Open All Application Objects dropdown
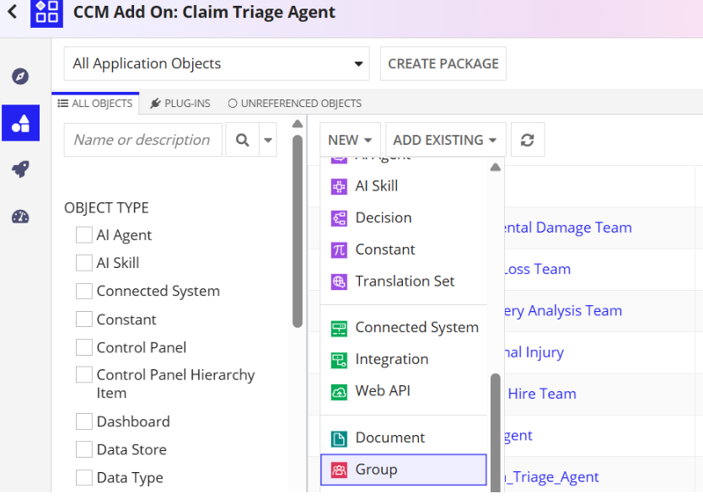 coord(217,64)
